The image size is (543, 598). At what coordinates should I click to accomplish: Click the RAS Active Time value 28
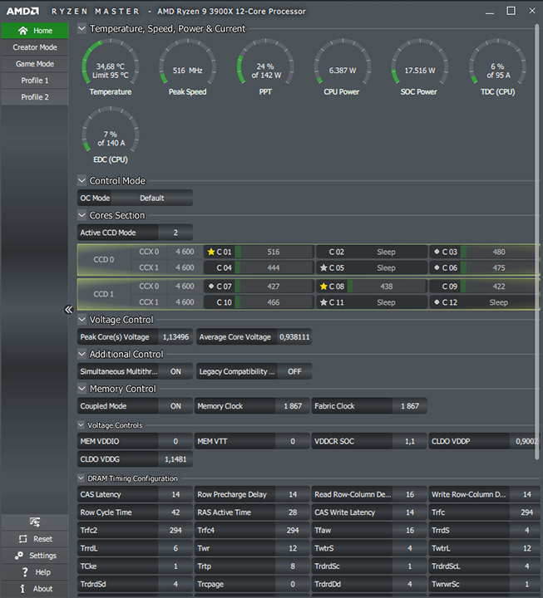click(x=293, y=512)
